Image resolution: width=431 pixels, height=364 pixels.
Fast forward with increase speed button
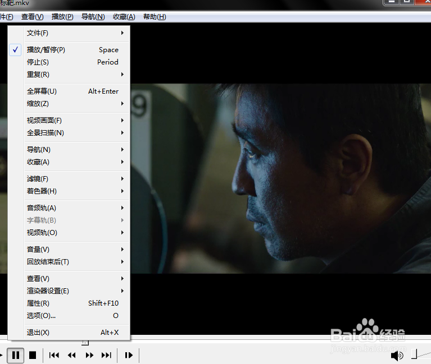(x=89, y=355)
